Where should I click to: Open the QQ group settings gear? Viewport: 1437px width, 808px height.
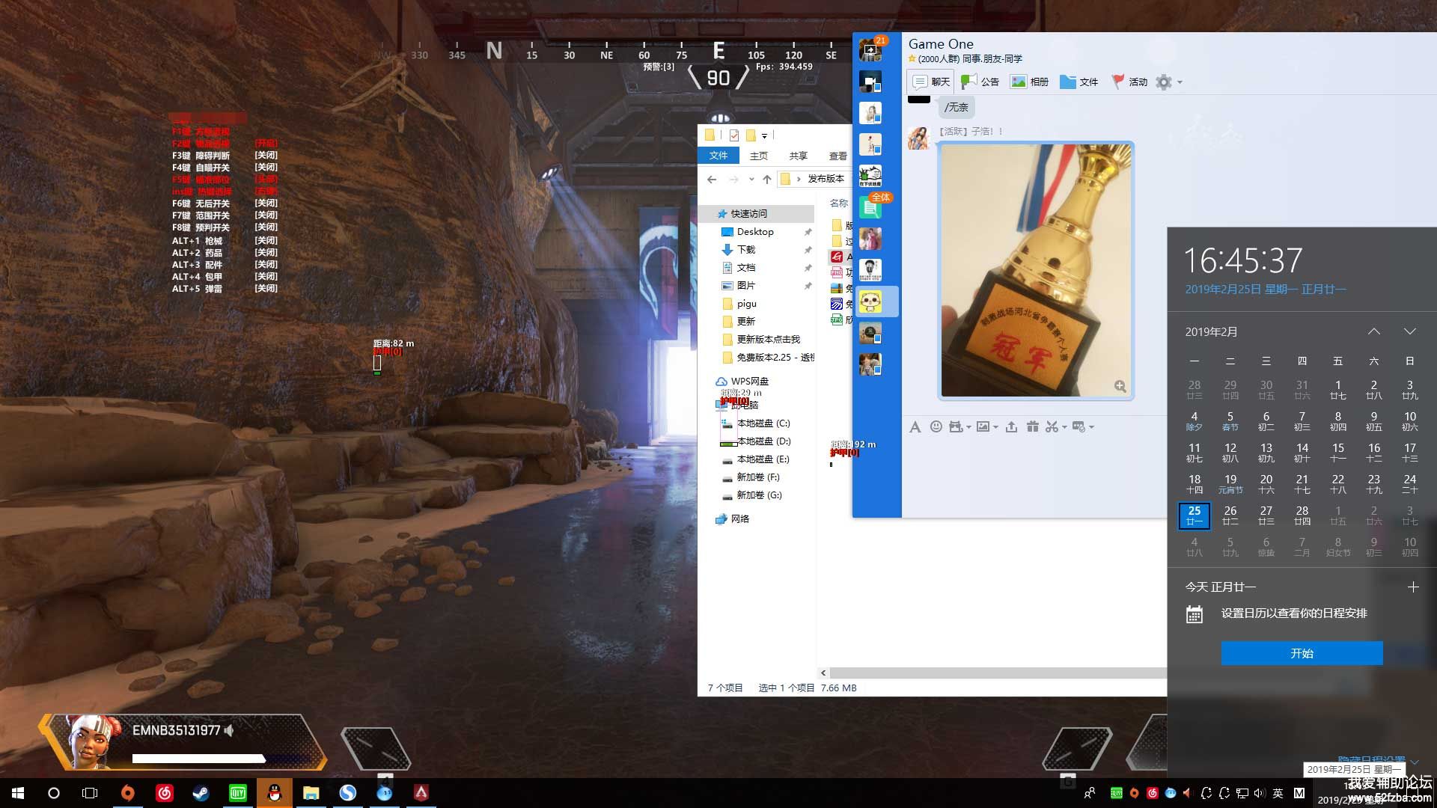[1163, 82]
